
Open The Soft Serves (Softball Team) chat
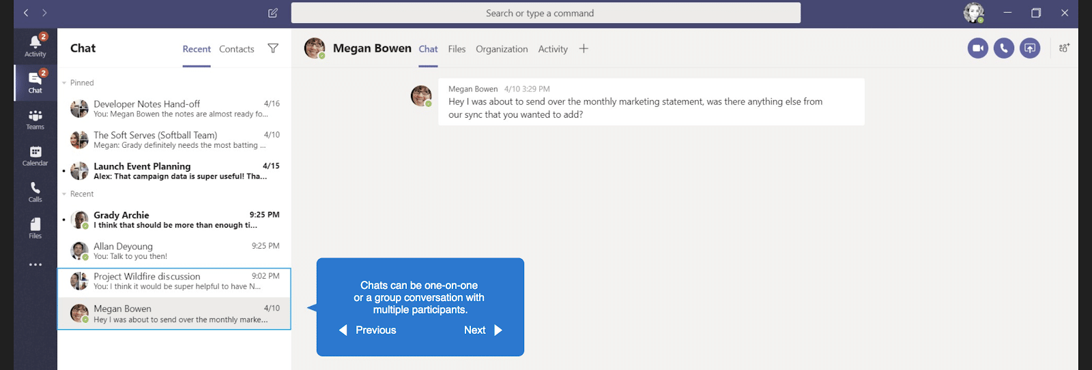[175, 140]
